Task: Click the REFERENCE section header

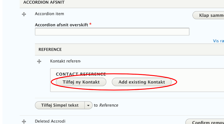Action: point(50,49)
